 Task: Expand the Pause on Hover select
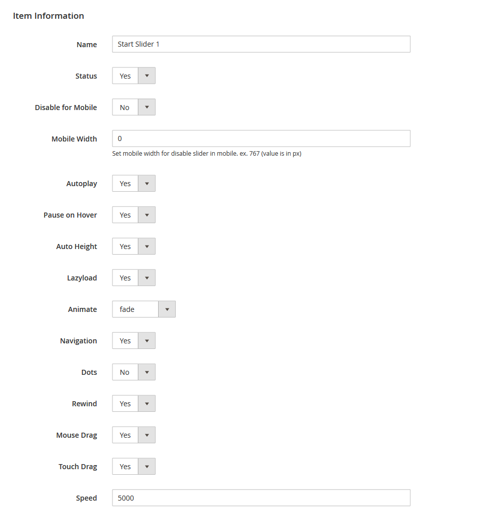point(133,215)
